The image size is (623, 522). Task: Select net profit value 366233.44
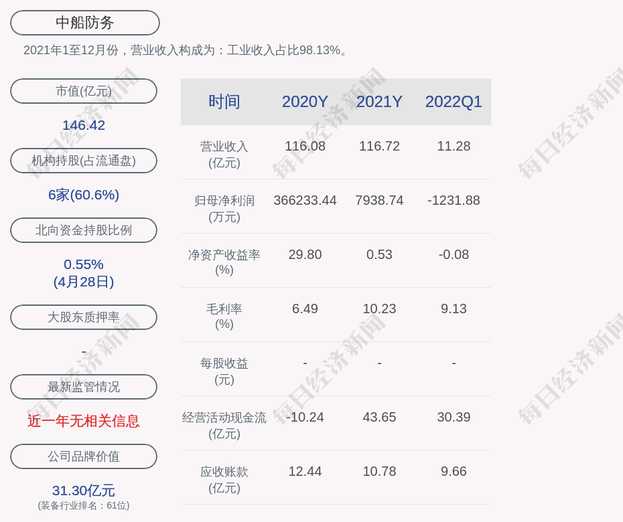click(305, 201)
